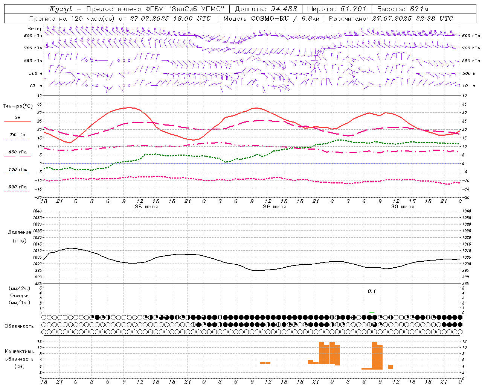Viewport: 482px width, 385px height.
Task: Click the Высота: 671м label
Action: coord(403,9)
